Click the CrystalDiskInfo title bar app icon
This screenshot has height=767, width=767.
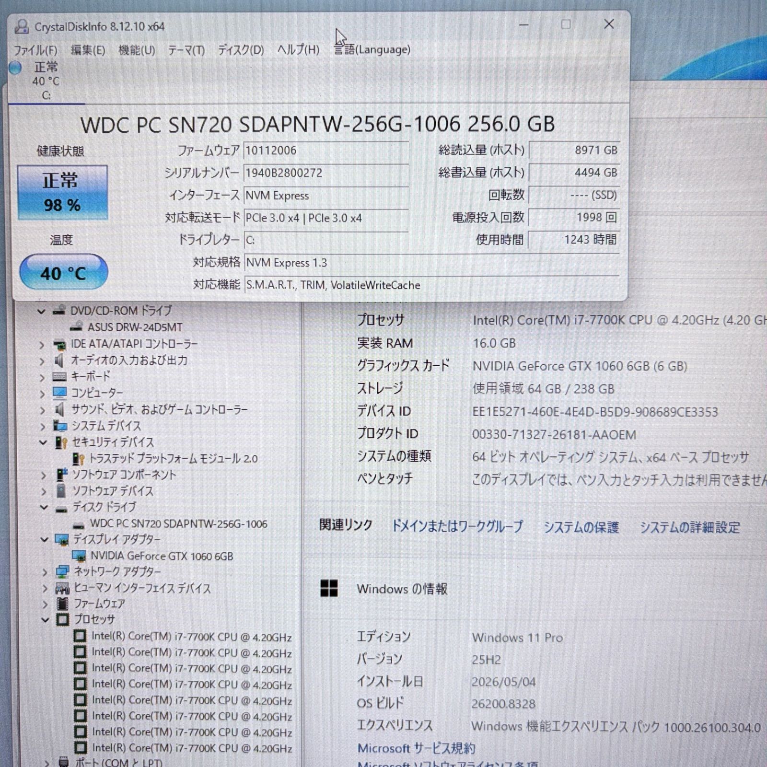(22, 26)
